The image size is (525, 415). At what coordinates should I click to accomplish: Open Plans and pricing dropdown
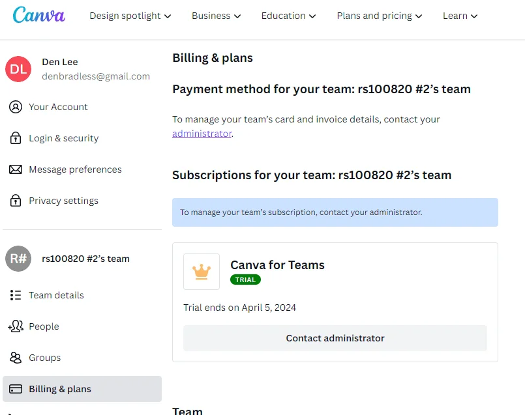coord(380,16)
